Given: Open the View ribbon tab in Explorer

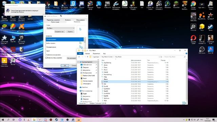Looking at the screenshot, I should coord(104,54).
